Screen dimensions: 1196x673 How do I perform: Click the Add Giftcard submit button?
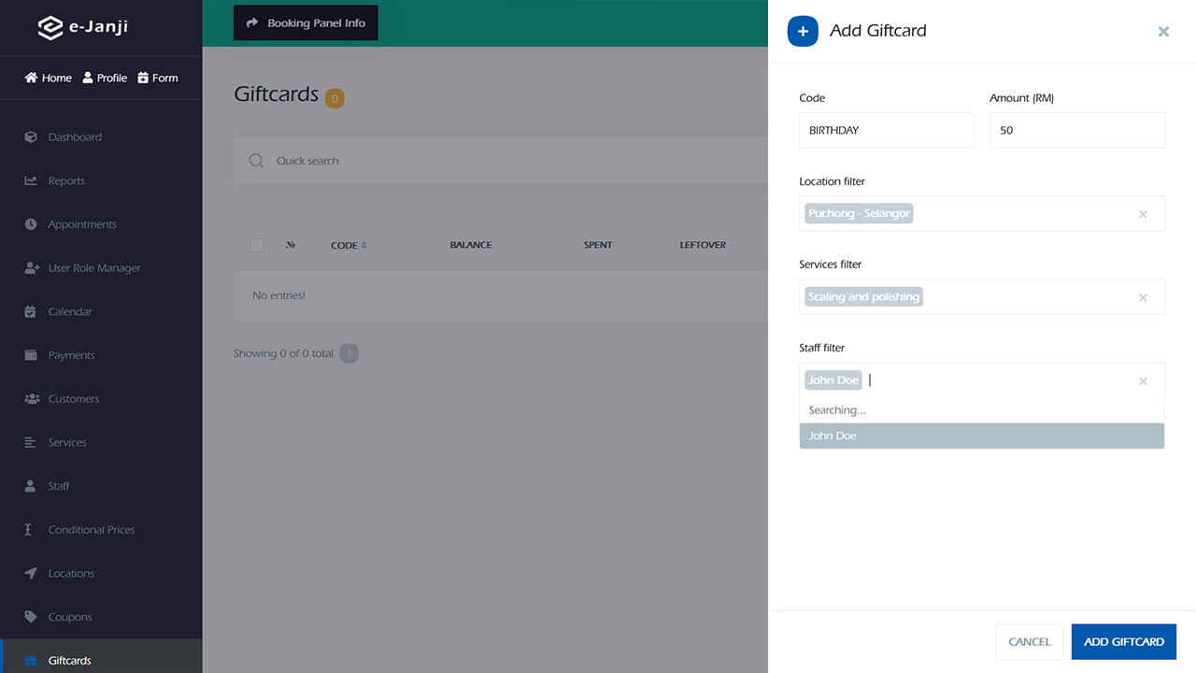(x=1124, y=642)
